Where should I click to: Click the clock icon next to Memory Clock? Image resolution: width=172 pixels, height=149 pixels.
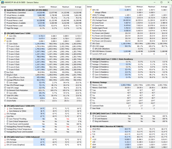tap(91, 85)
